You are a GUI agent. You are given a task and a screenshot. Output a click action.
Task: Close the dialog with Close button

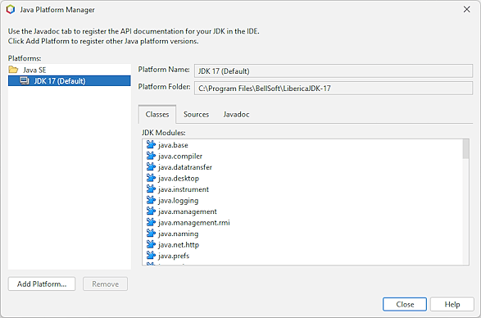[x=405, y=304]
